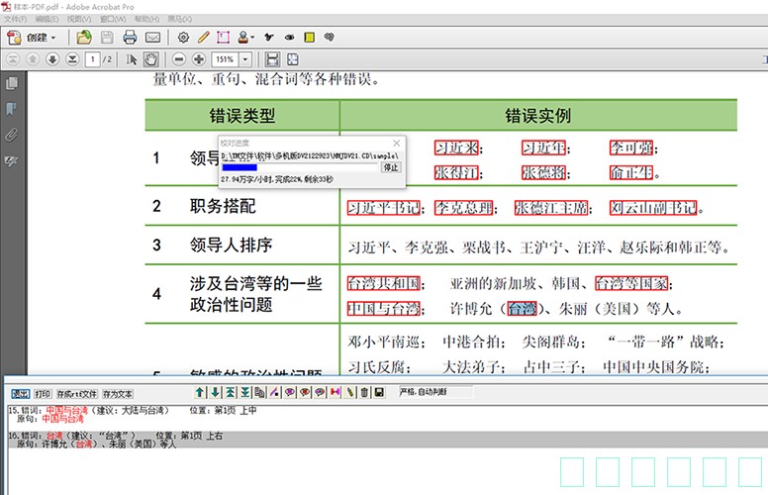This screenshot has height=495, width=768.
Task: Open the 黑马(X) menu
Action: (179, 19)
